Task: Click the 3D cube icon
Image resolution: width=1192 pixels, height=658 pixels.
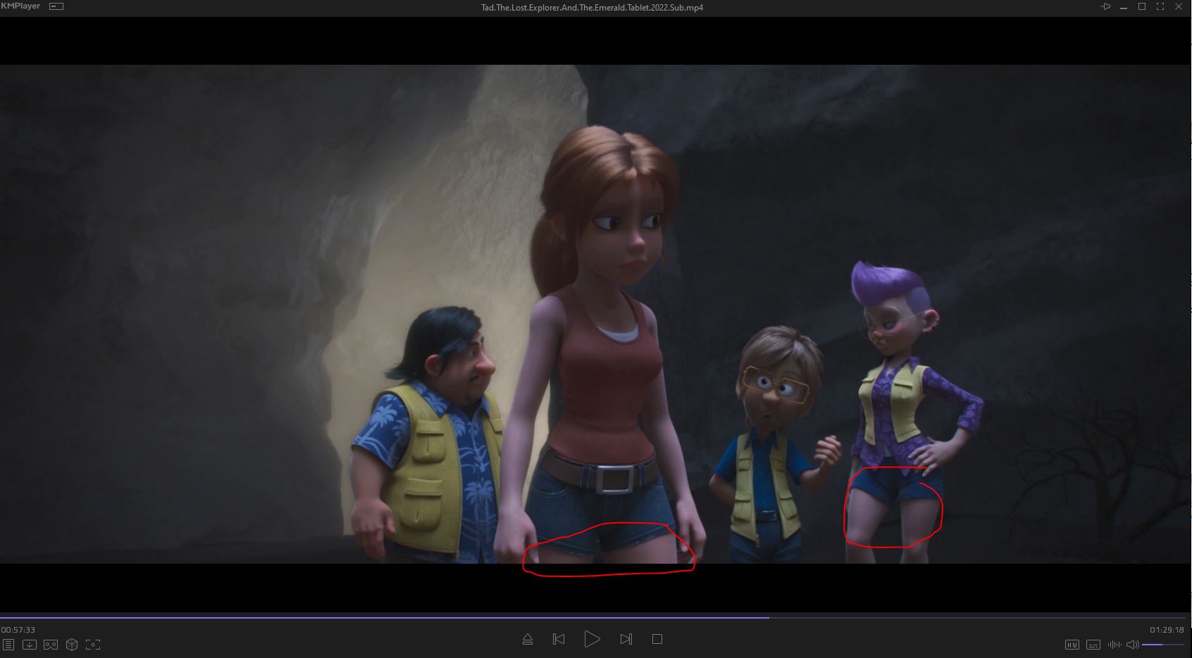Action: (71, 645)
